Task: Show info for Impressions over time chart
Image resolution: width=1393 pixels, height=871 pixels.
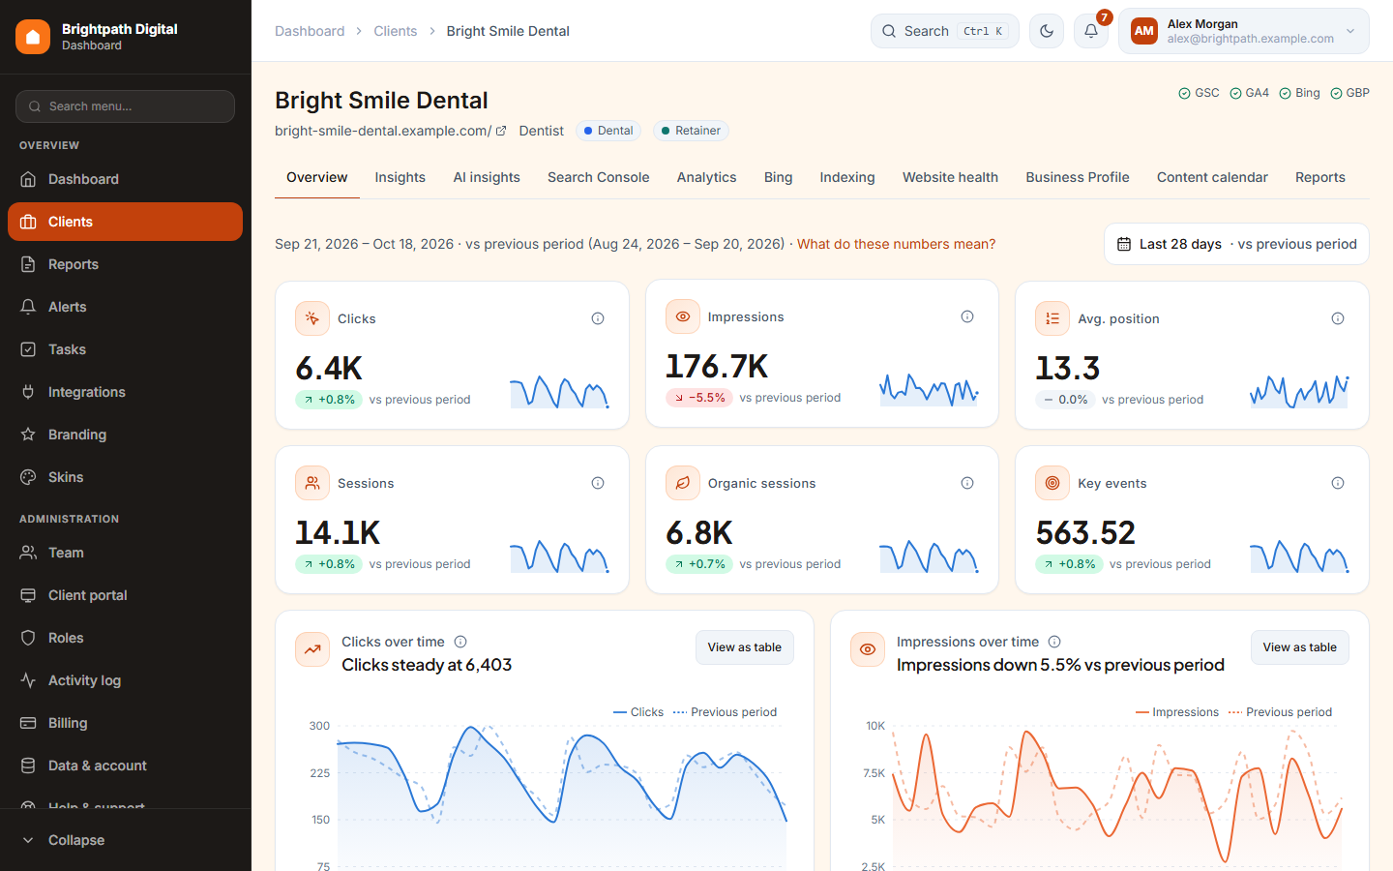Action: click(1054, 642)
